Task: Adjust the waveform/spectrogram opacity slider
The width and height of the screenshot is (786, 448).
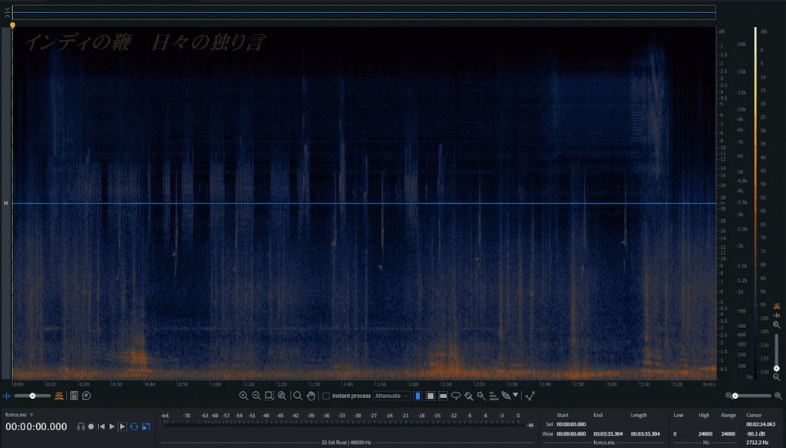Action: (33, 396)
